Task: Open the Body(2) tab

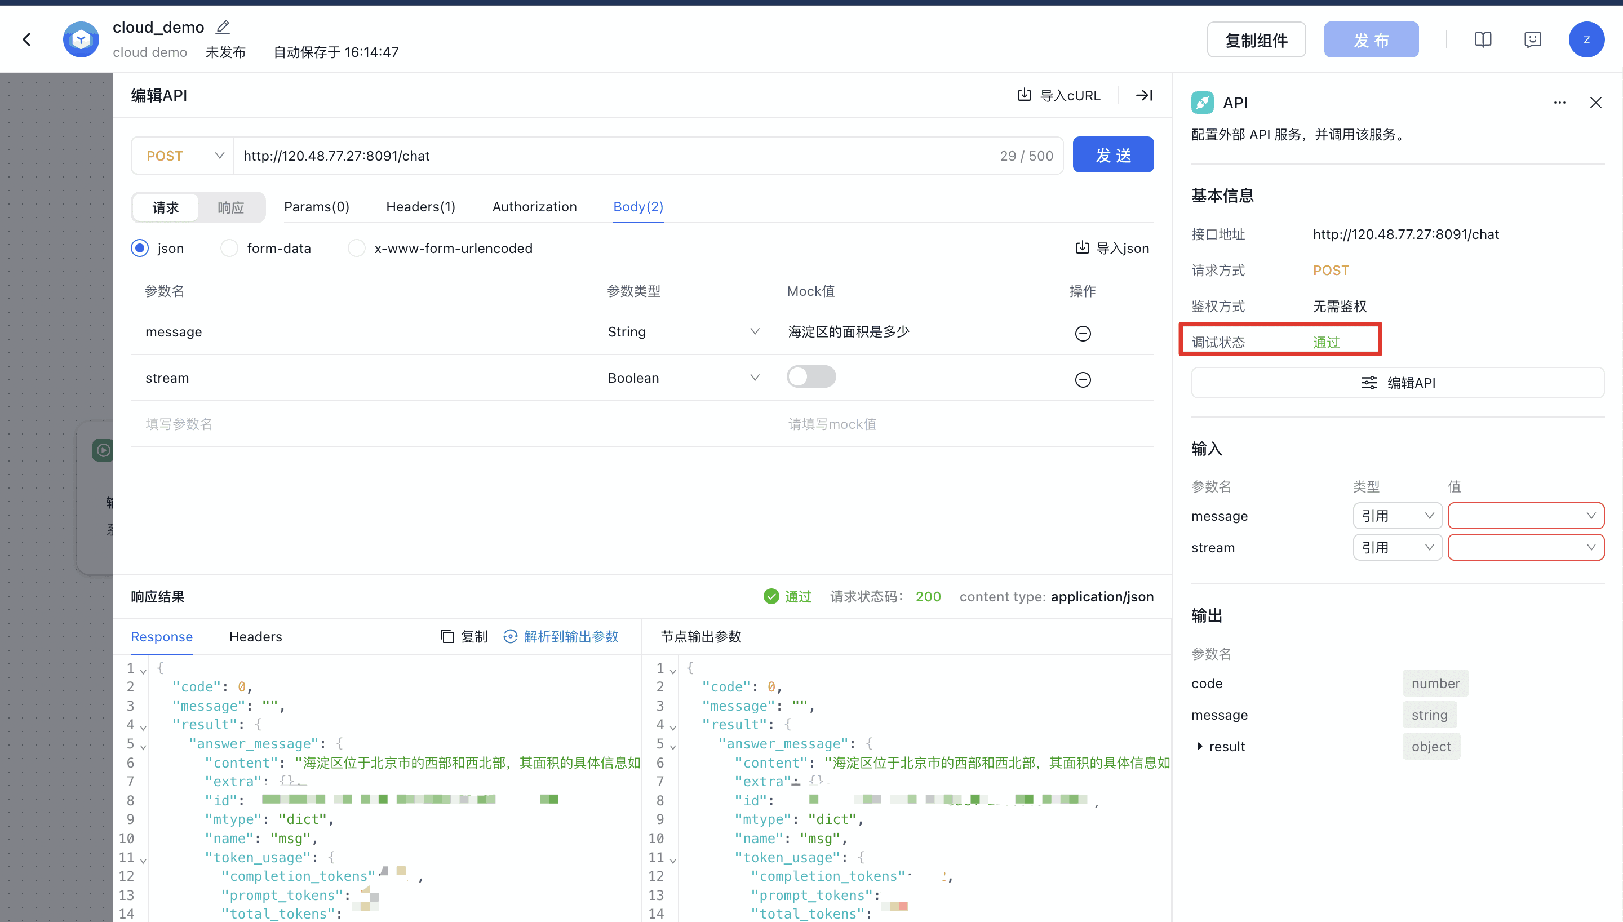Action: (638, 206)
